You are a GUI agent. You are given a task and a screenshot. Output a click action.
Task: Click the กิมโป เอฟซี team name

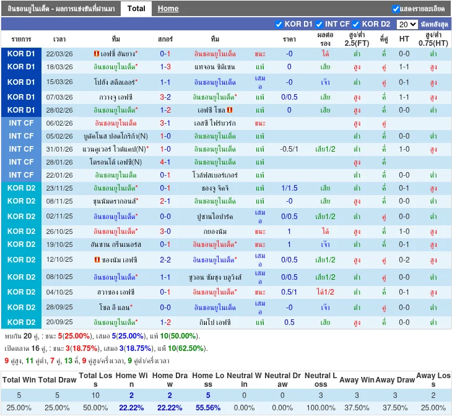(x=214, y=322)
